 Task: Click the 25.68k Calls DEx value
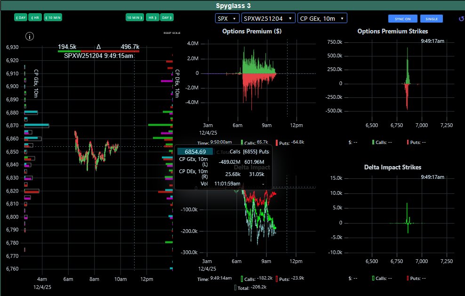click(x=233, y=174)
